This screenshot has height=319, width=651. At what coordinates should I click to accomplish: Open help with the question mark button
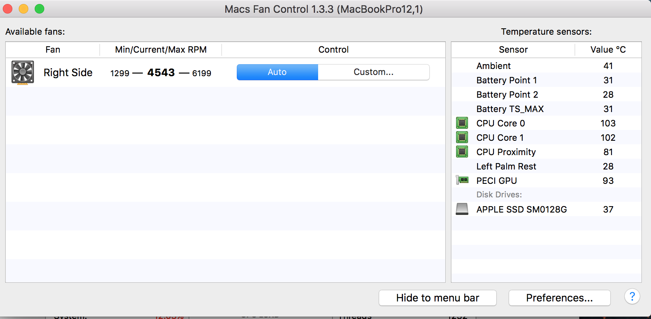[x=632, y=297]
